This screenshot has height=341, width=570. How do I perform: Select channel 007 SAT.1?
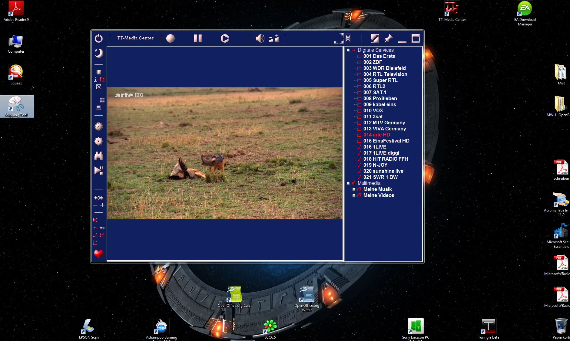[x=375, y=93]
